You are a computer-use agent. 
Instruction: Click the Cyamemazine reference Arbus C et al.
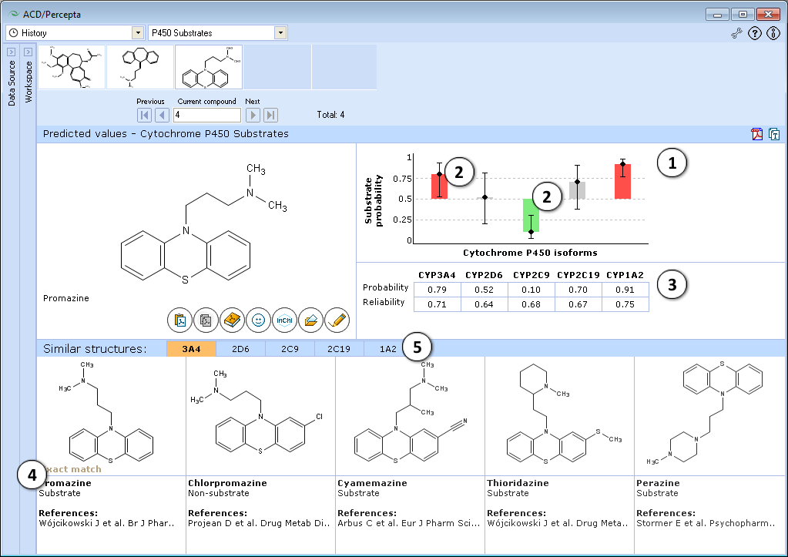tap(408, 523)
